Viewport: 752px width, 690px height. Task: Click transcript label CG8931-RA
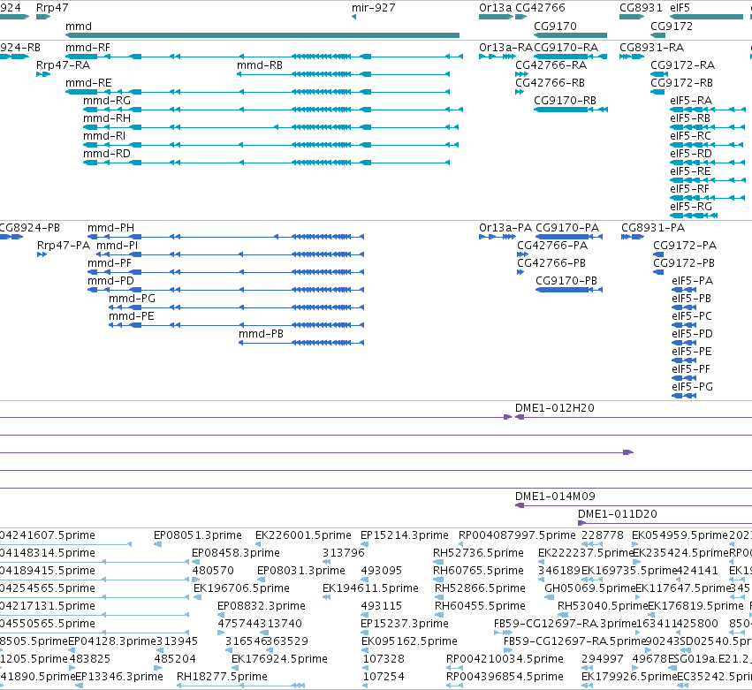click(x=652, y=48)
